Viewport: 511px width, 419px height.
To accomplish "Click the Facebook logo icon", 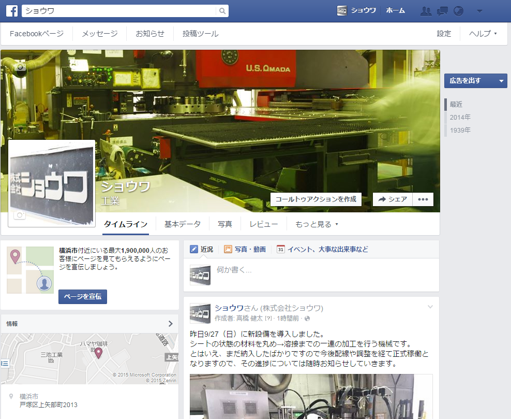I will coord(12,11).
